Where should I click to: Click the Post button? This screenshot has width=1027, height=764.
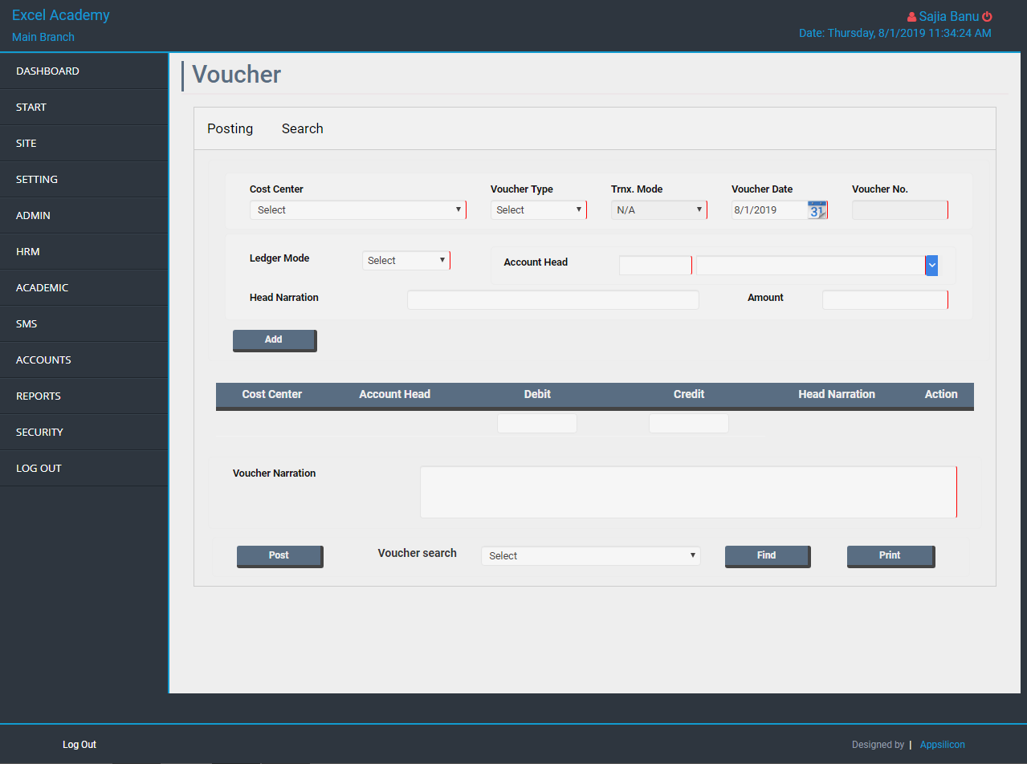click(x=279, y=555)
